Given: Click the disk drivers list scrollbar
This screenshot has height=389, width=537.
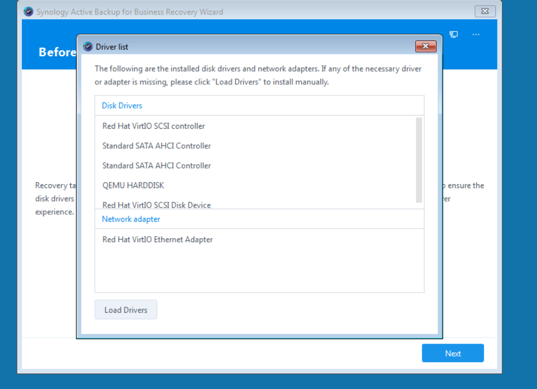Looking at the screenshot, I should click(x=419, y=160).
